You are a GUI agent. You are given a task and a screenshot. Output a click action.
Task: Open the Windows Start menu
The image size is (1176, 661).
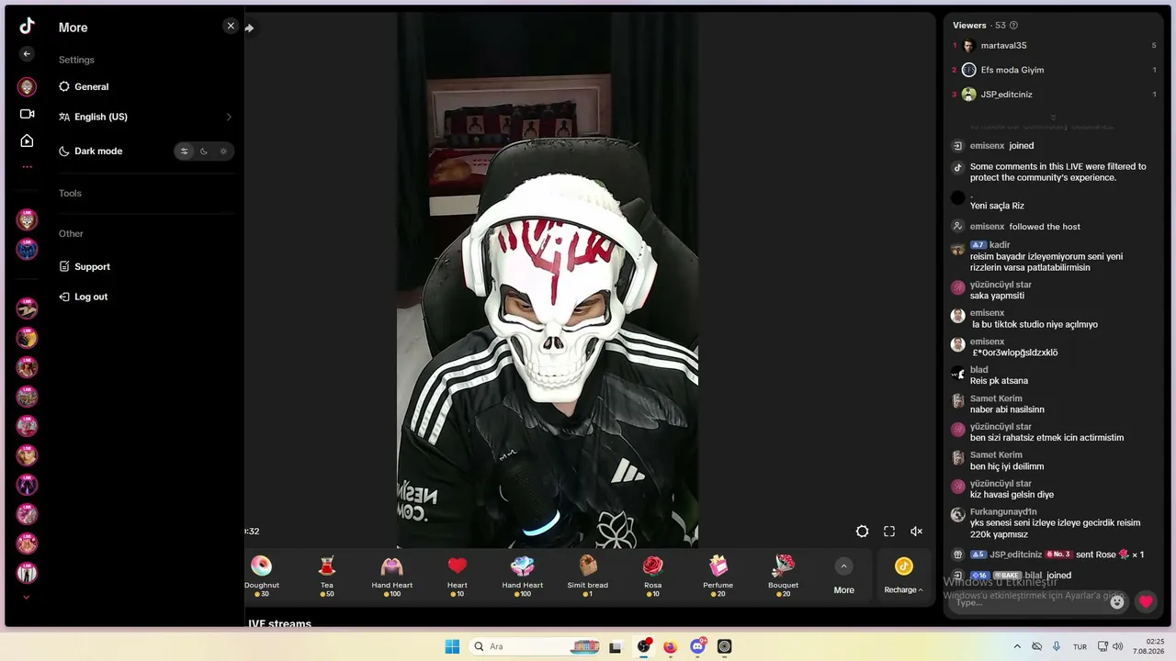(452, 646)
